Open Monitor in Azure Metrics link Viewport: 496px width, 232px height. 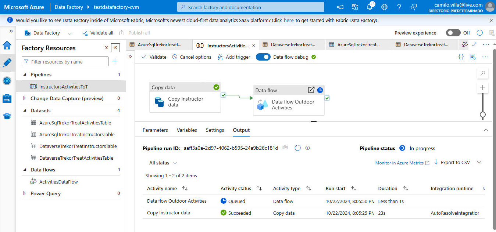(x=402, y=163)
